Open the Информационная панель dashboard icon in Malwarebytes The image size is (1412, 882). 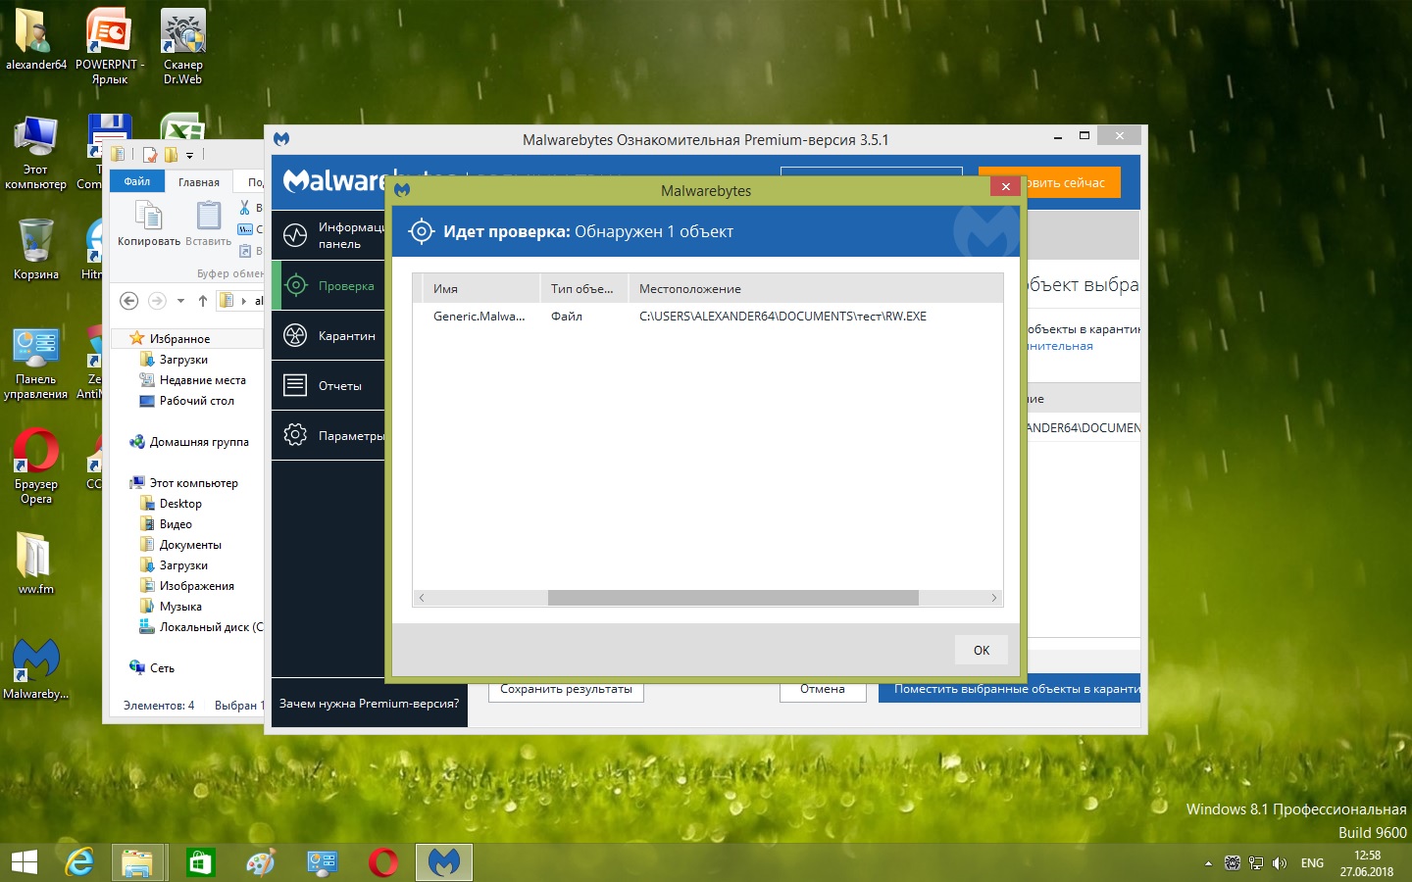point(295,235)
